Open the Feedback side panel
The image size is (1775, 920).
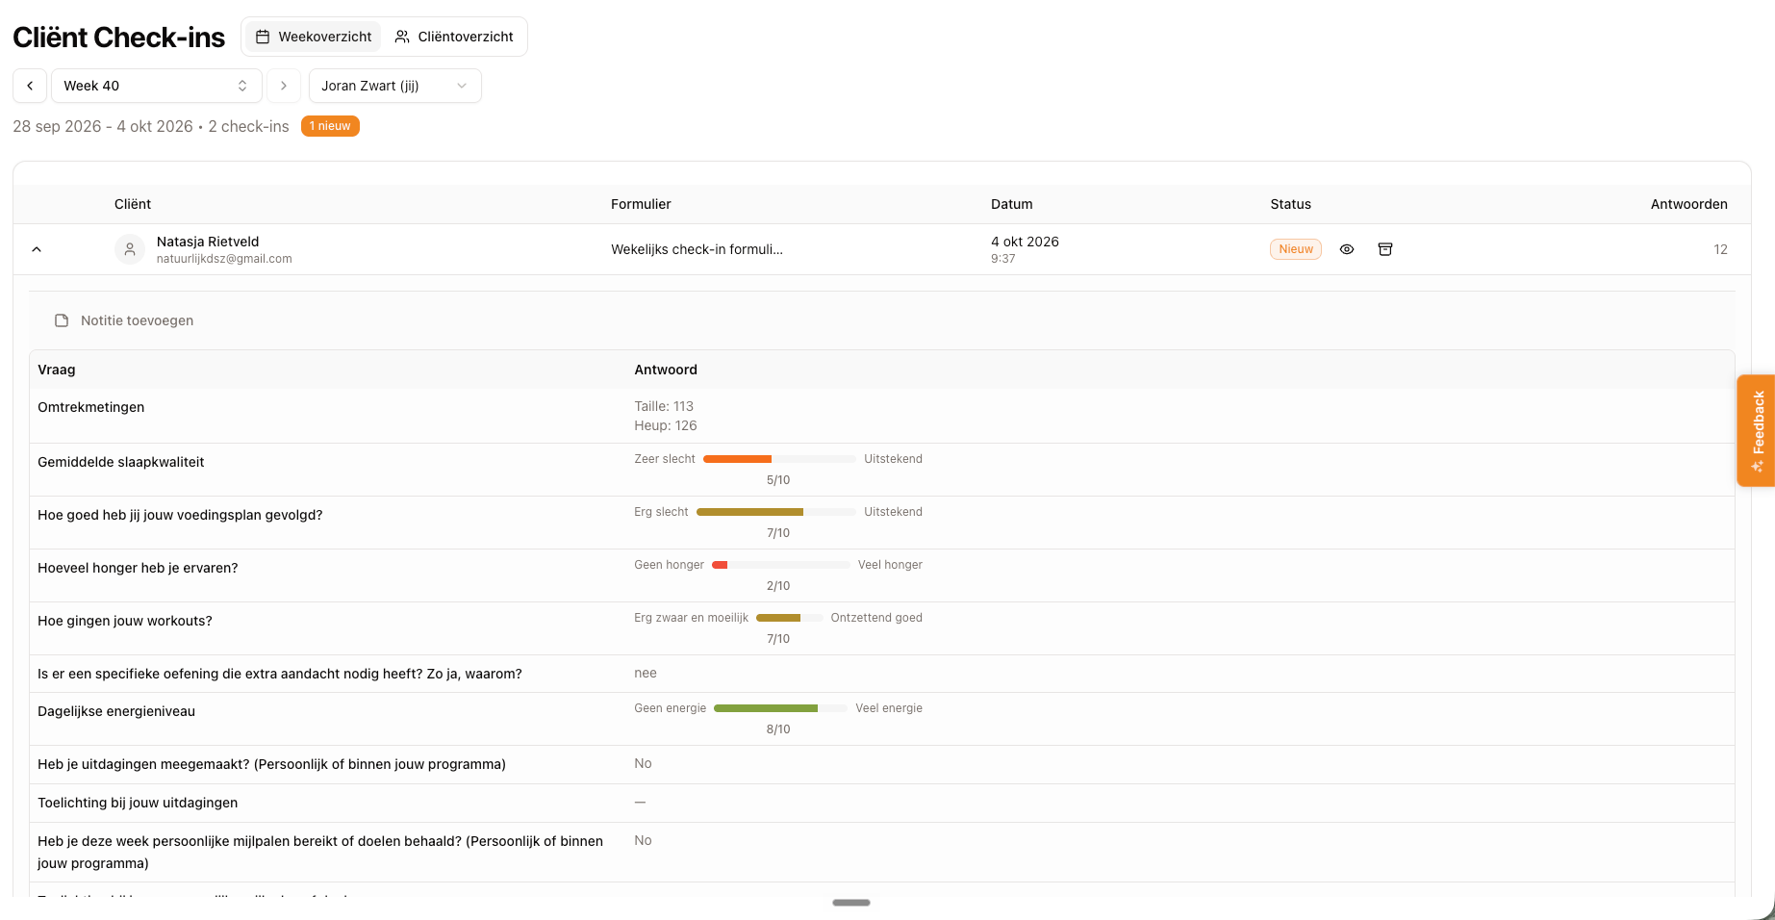tap(1756, 430)
